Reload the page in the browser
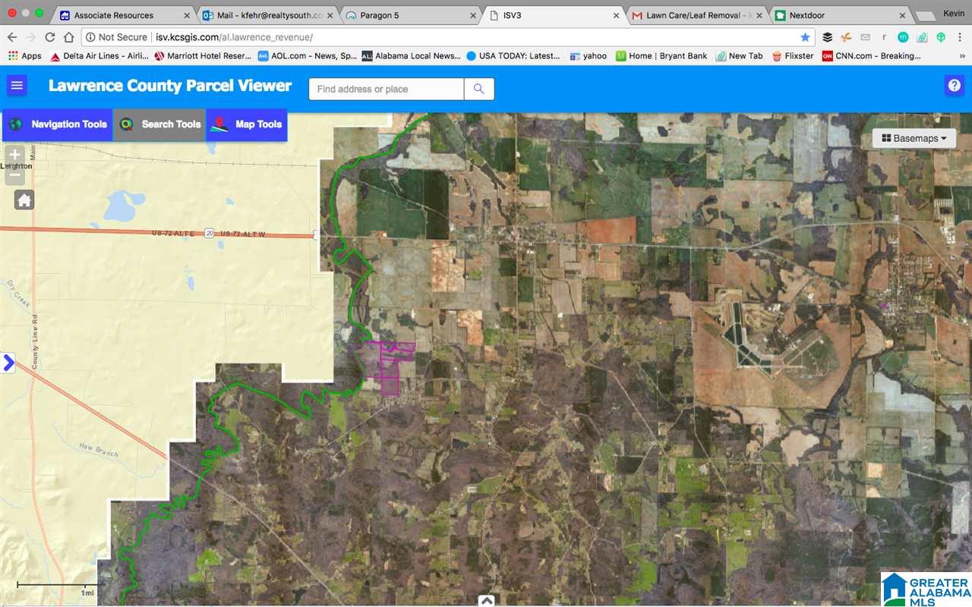 click(x=50, y=37)
